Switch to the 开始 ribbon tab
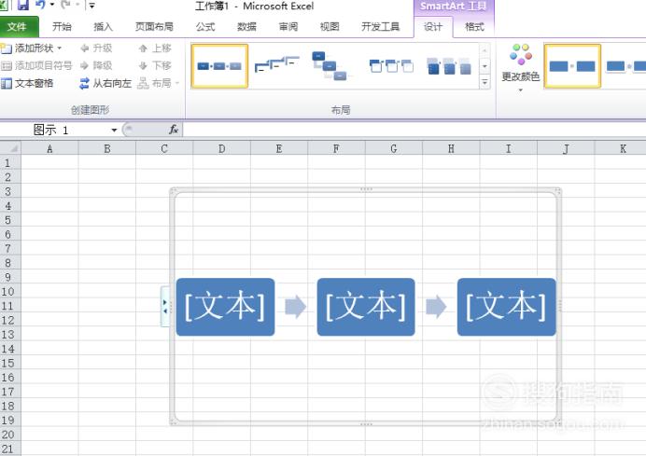 click(62, 27)
